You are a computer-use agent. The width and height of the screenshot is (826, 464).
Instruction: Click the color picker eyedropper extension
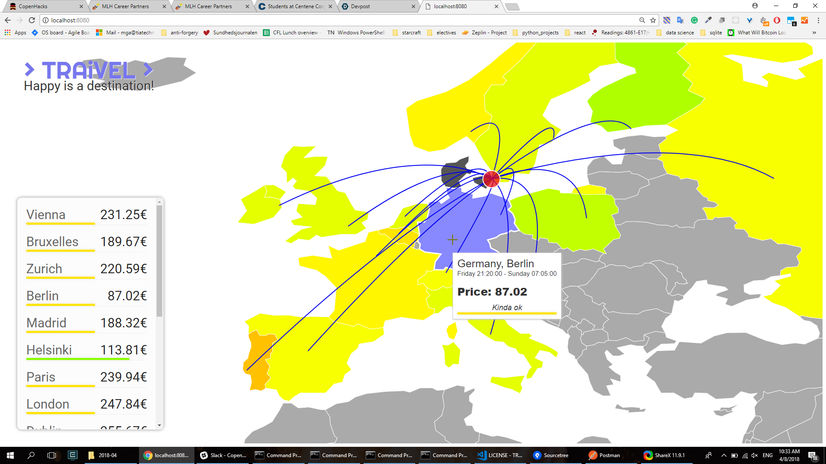click(x=708, y=20)
